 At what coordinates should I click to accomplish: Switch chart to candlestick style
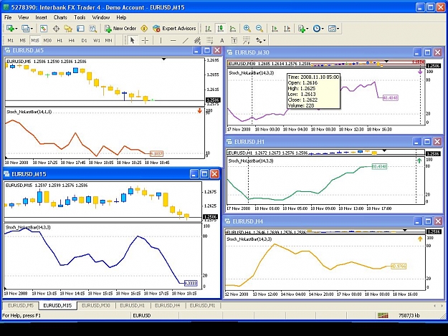point(220,29)
